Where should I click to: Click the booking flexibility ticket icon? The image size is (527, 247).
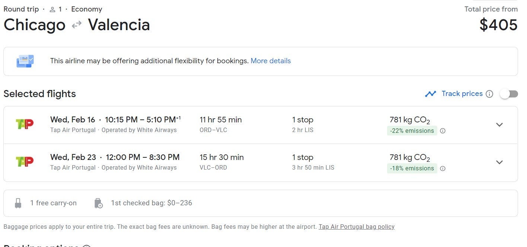coord(25,61)
